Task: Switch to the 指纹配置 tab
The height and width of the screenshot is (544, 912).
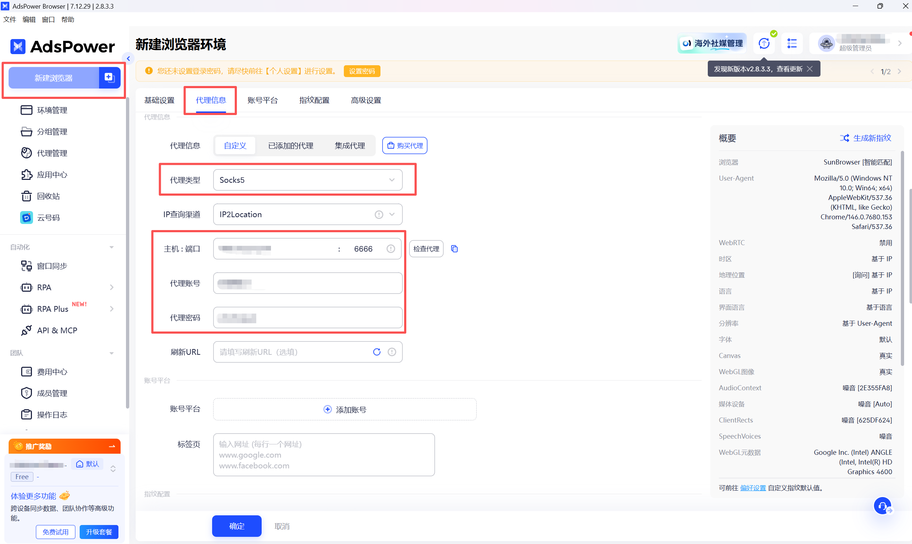Action: (x=314, y=100)
